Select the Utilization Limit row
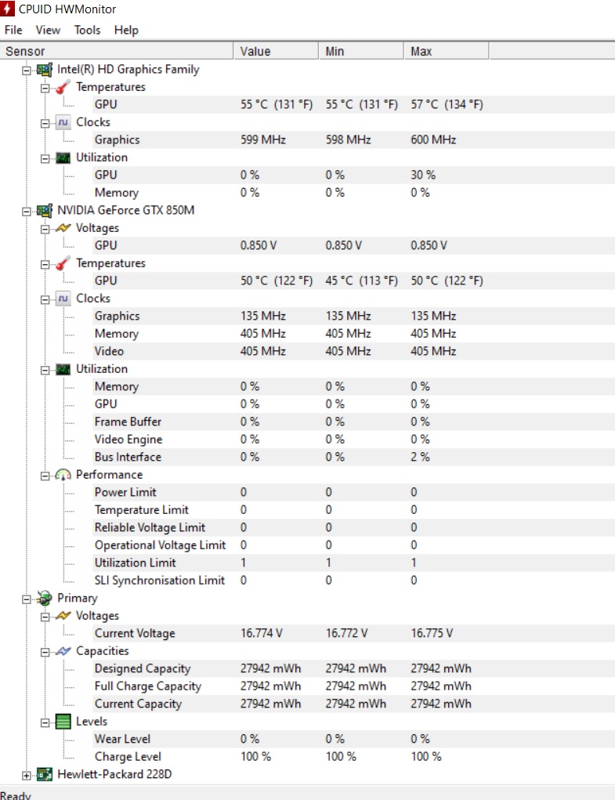 [307, 563]
